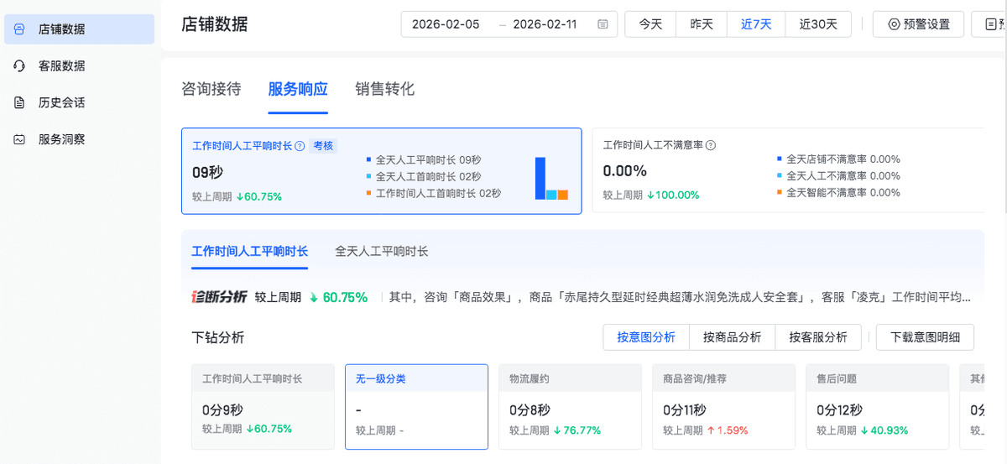Viewport: 1007px width, 464px height.
Task: Click 下载意图明细 button
Action: (926, 337)
